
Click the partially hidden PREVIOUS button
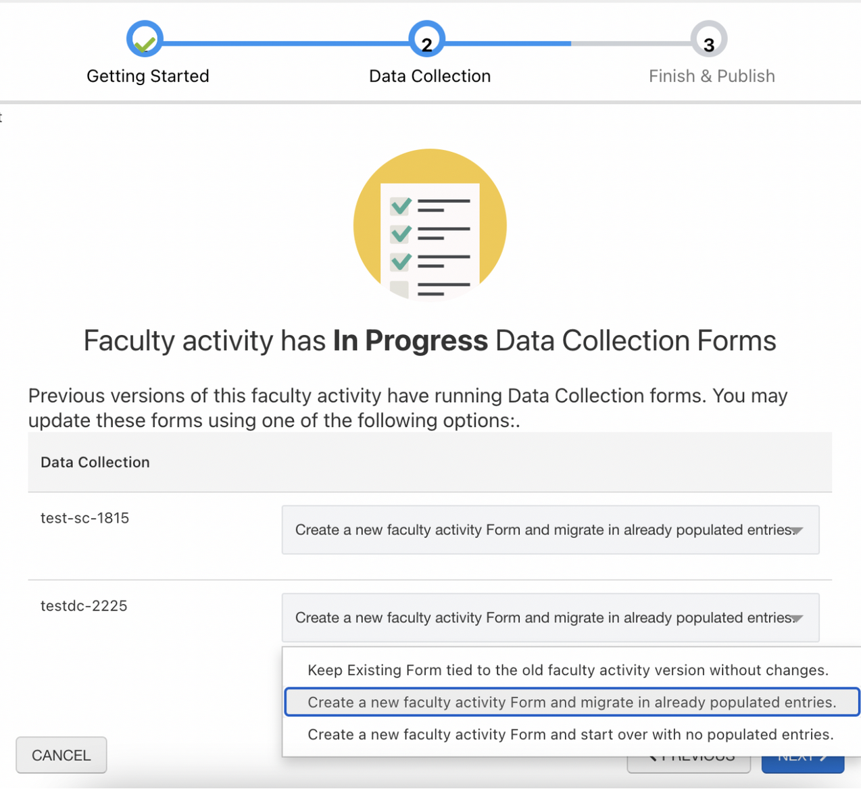[689, 764]
